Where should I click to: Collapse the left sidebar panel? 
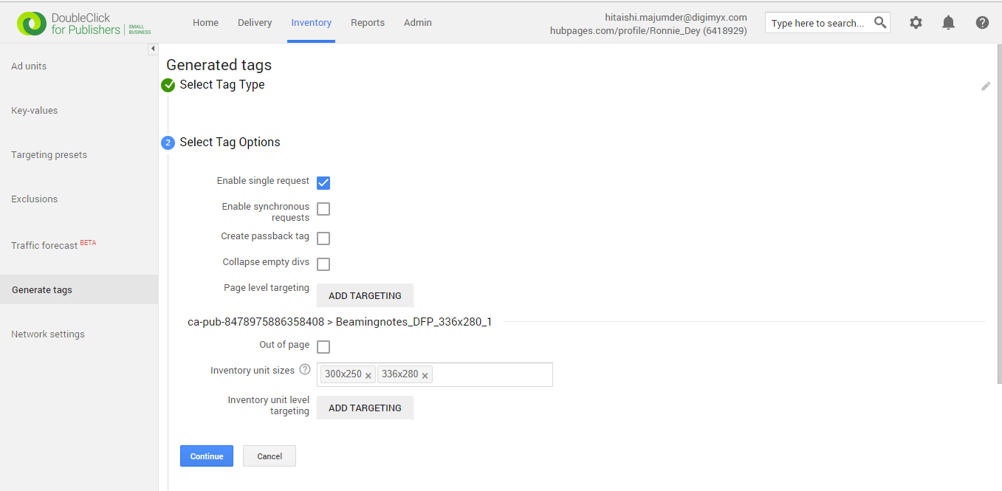point(153,48)
